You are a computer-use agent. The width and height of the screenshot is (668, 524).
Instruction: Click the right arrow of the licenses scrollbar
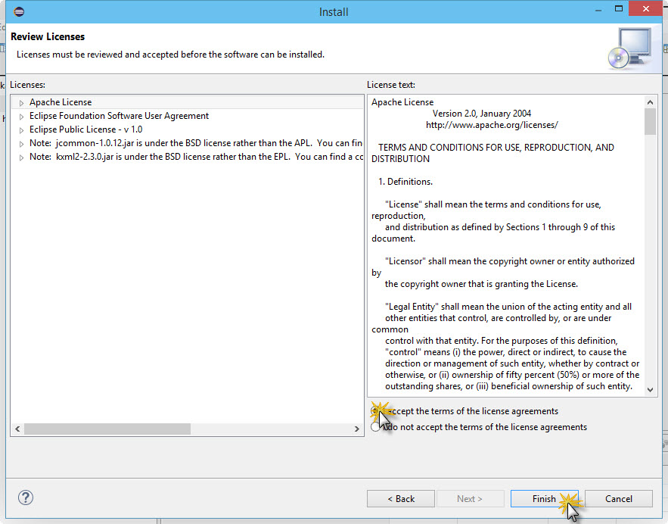356,429
